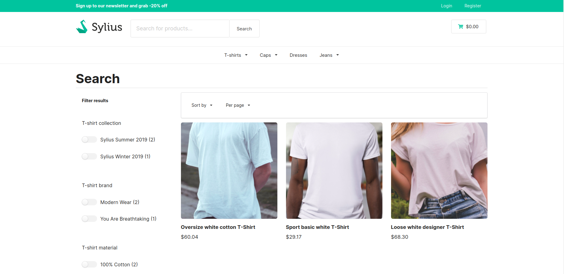Switch on You Are Breathtaking filter
Viewport: 564px width, 274px height.
click(x=89, y=219)
